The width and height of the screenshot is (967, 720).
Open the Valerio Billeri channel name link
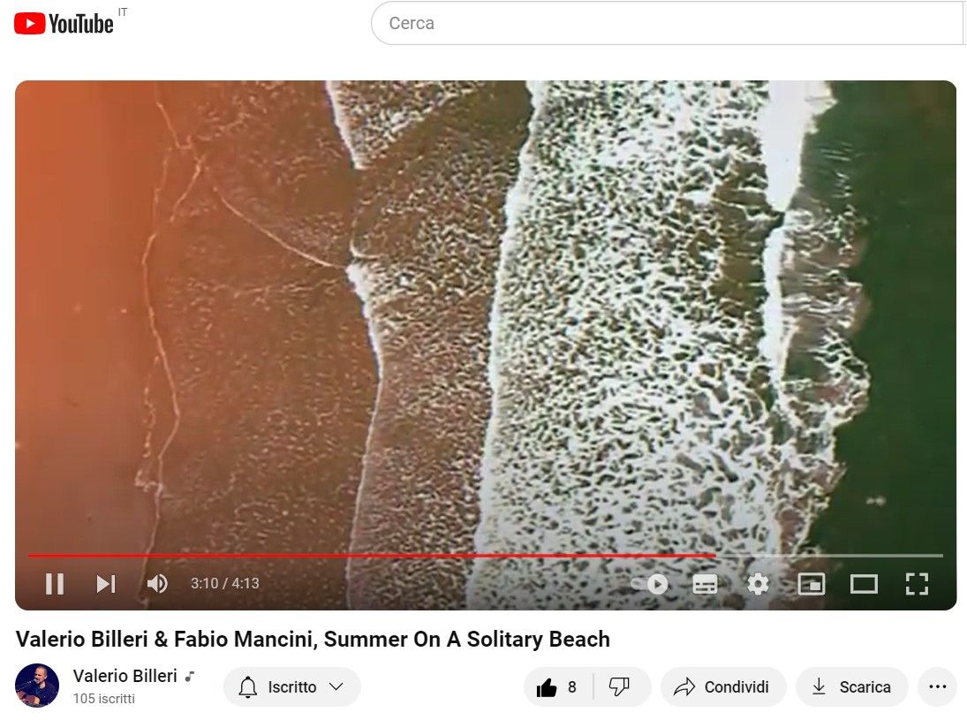(x=125, y=676)
